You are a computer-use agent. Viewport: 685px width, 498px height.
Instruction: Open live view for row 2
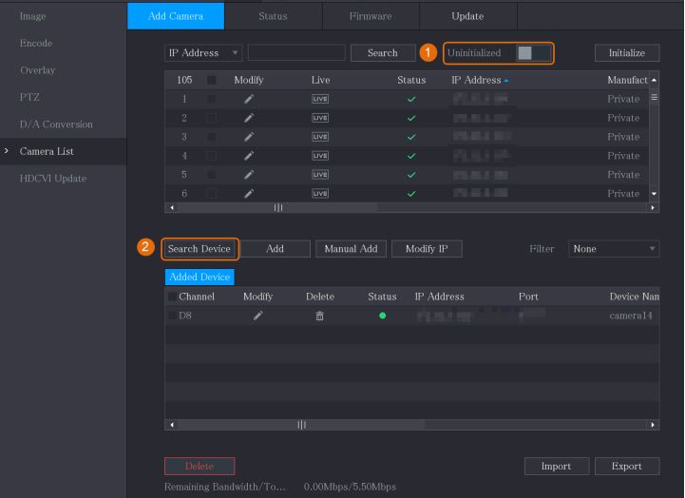[x=320, y=118]
